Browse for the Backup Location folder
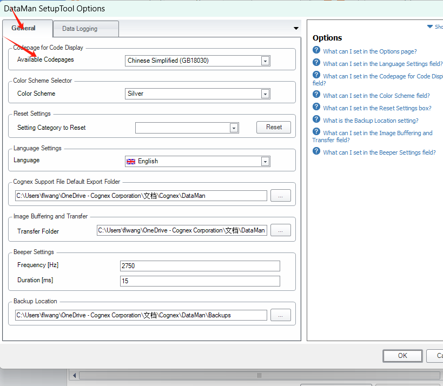Viewport: 443px width, 386px height. 281,315
